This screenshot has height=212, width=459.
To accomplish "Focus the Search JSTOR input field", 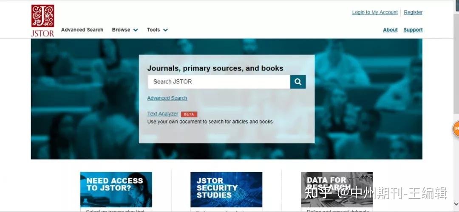I will (x=219, y=82).
